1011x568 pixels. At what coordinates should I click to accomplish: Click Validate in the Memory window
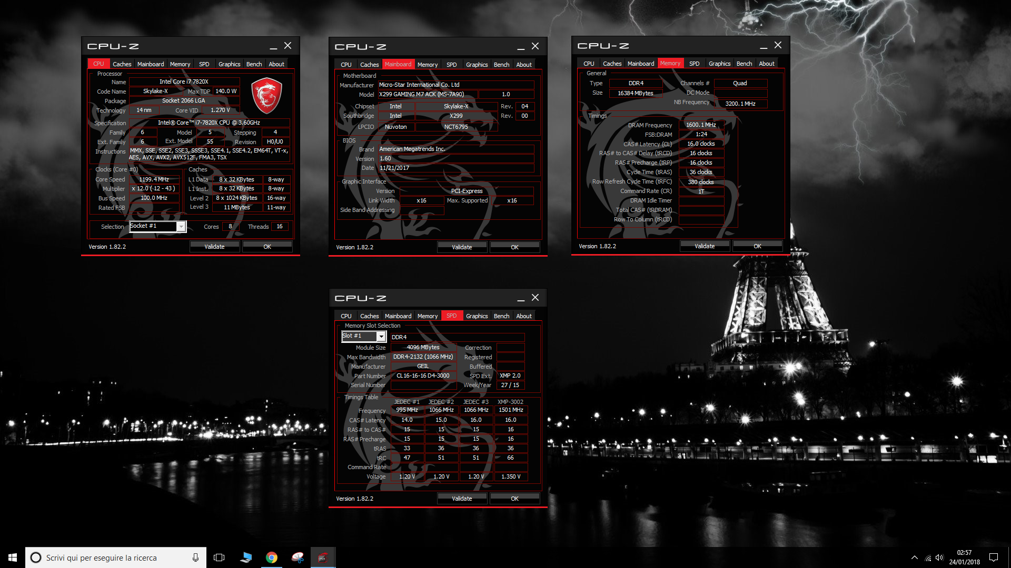tap(705, 246)
